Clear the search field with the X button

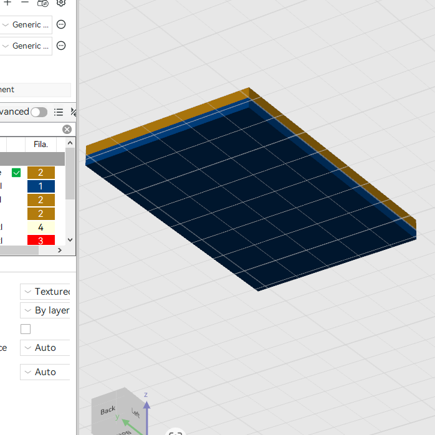[67, 129]
